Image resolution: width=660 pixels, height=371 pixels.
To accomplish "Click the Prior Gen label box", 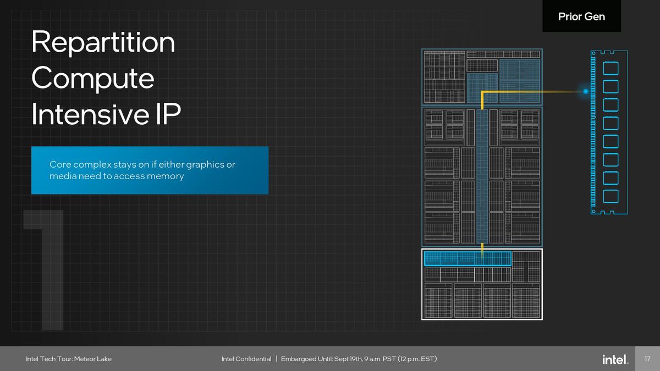I will 581,16.
